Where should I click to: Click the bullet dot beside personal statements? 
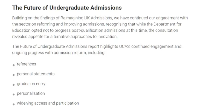pos(14,75)
